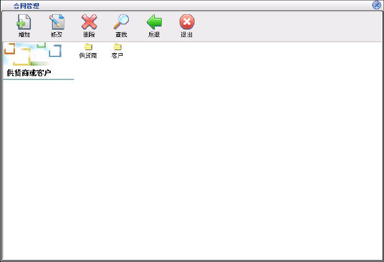Click the 增加 text label in toolbar
The image size is (384, 262).
click(24, 35)
